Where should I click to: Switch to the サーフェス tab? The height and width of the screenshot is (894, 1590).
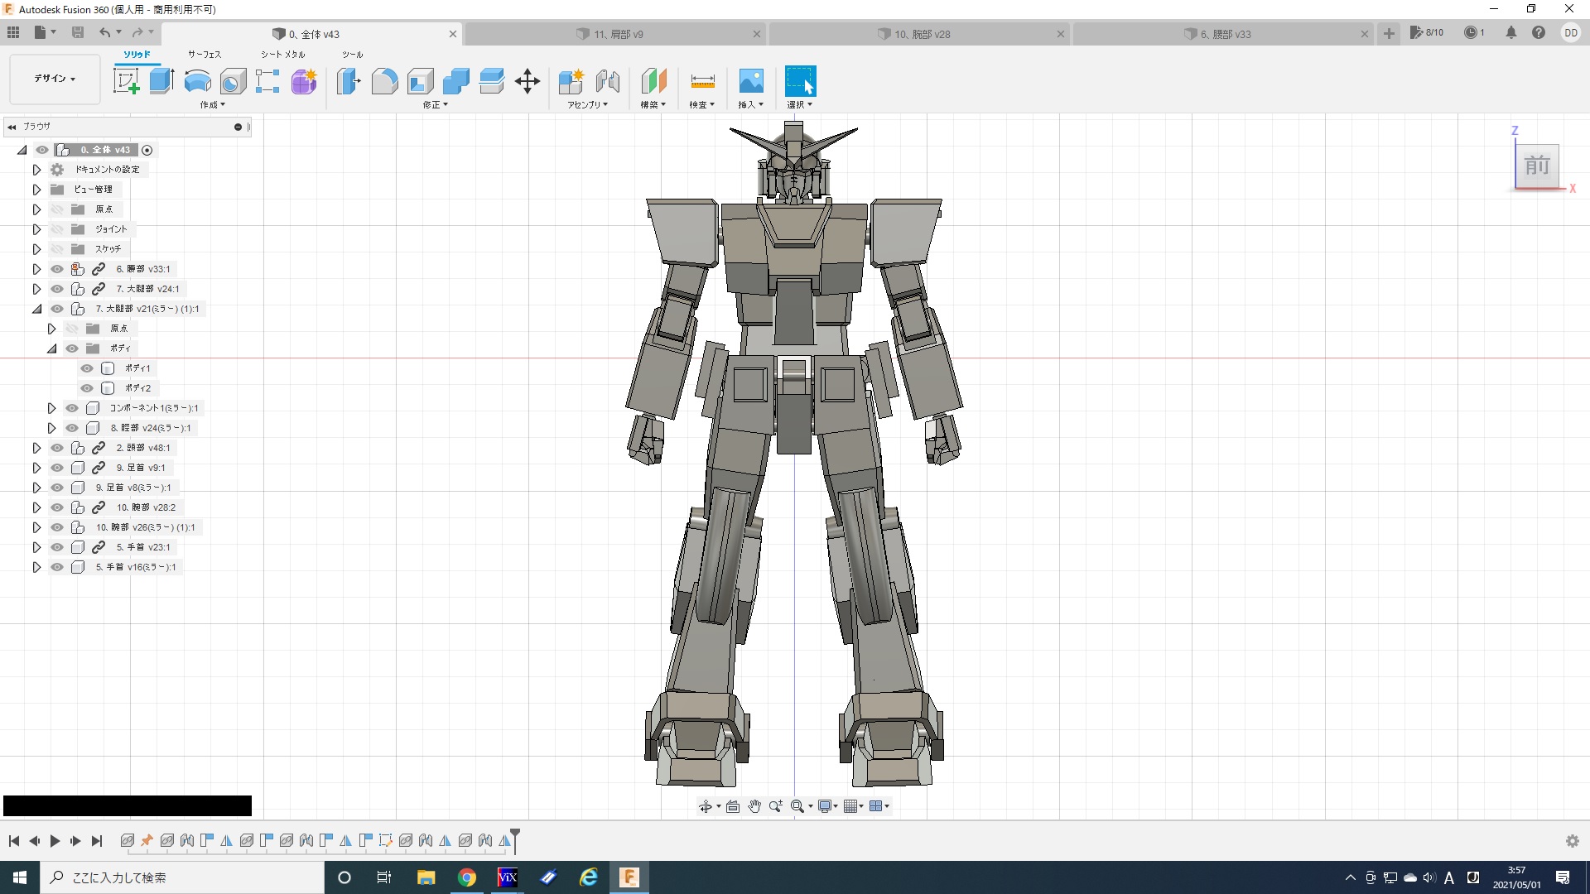tap(205, 55)
